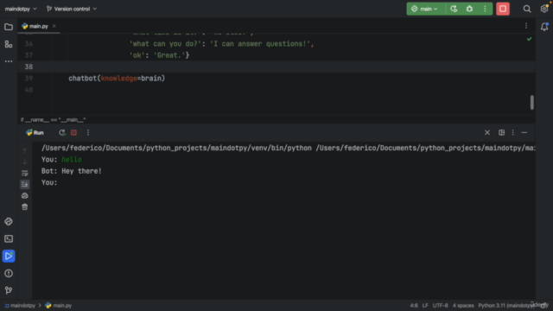Change the UTF-8 file encoding
The image size is (553, 311).
[x=441, y=305]
